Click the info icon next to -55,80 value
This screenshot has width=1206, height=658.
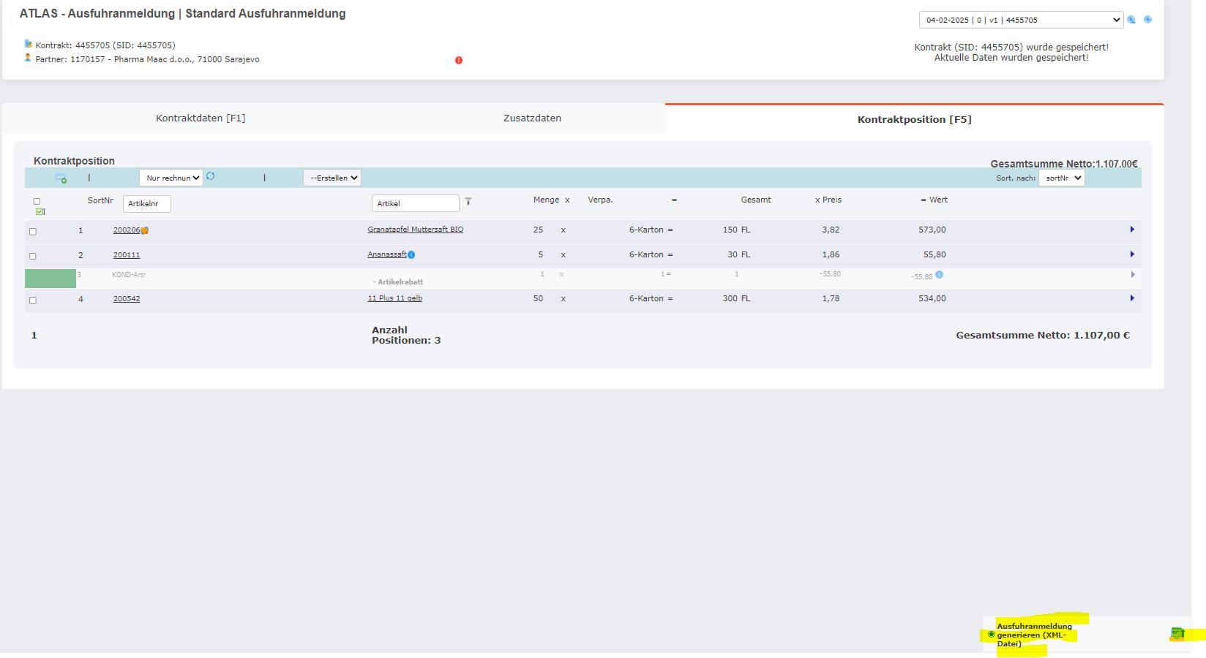(939, 275)
